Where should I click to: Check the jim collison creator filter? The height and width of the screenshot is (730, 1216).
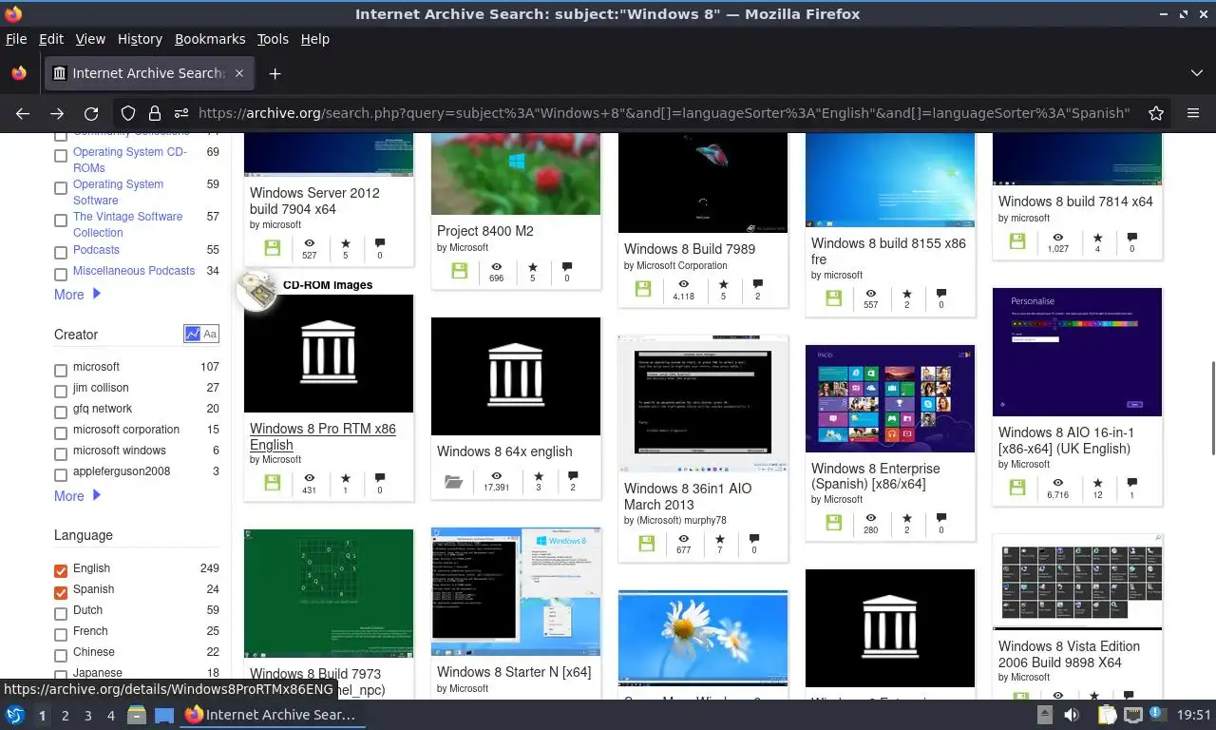coord(61,391)
